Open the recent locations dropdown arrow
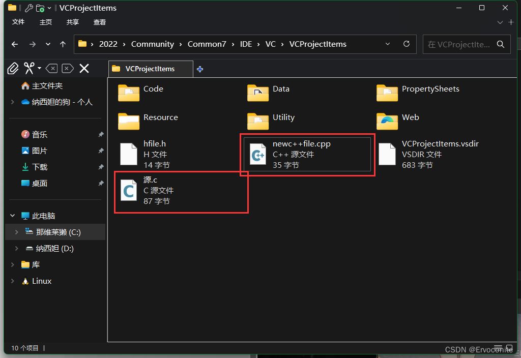 click(x=48, y=44)
